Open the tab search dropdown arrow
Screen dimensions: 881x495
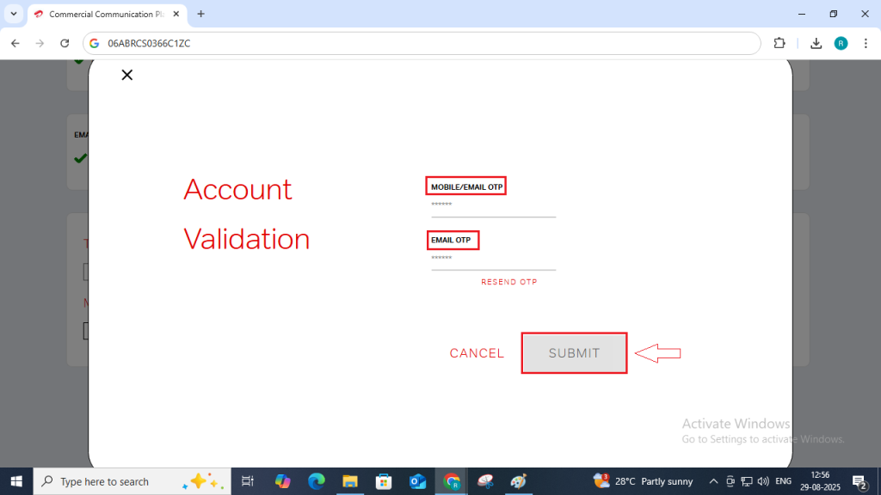[14, 14]
